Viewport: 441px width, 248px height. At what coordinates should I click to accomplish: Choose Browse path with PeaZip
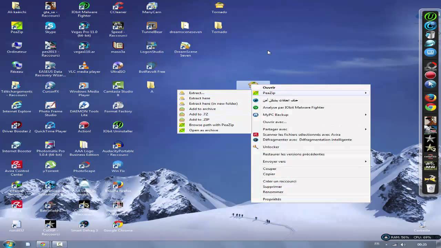click(x=215, y=125)
